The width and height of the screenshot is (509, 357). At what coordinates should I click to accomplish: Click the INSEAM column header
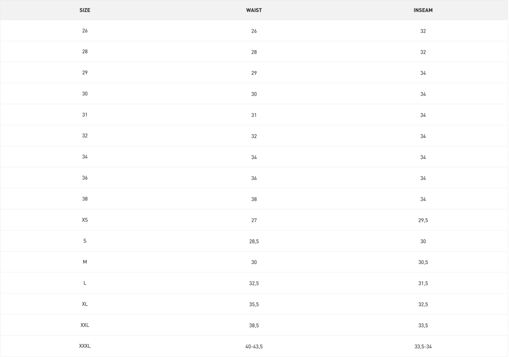click(423, 10)
